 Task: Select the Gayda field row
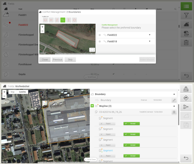tap(90, 74)
